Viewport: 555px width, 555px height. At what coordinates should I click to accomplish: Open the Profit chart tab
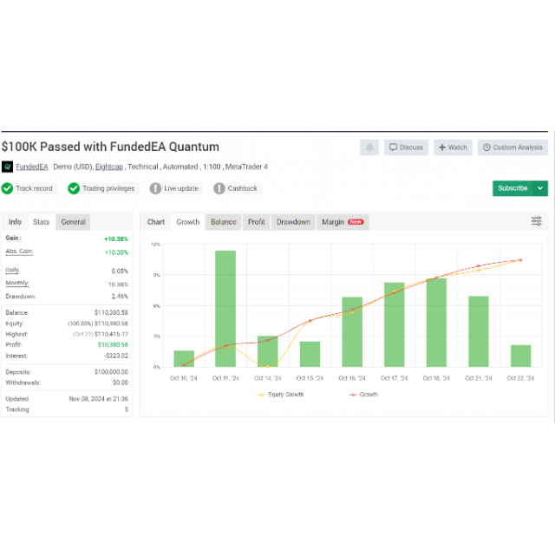(257, 222)
